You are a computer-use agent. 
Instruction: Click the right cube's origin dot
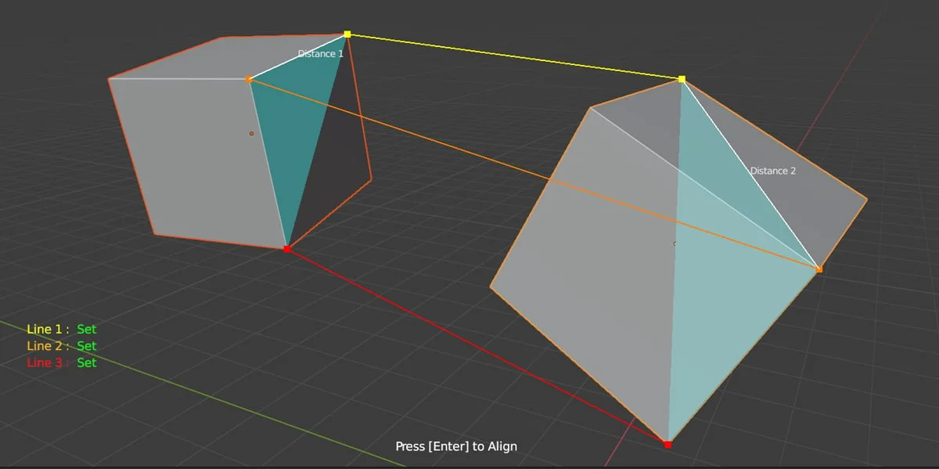point(675,244)
